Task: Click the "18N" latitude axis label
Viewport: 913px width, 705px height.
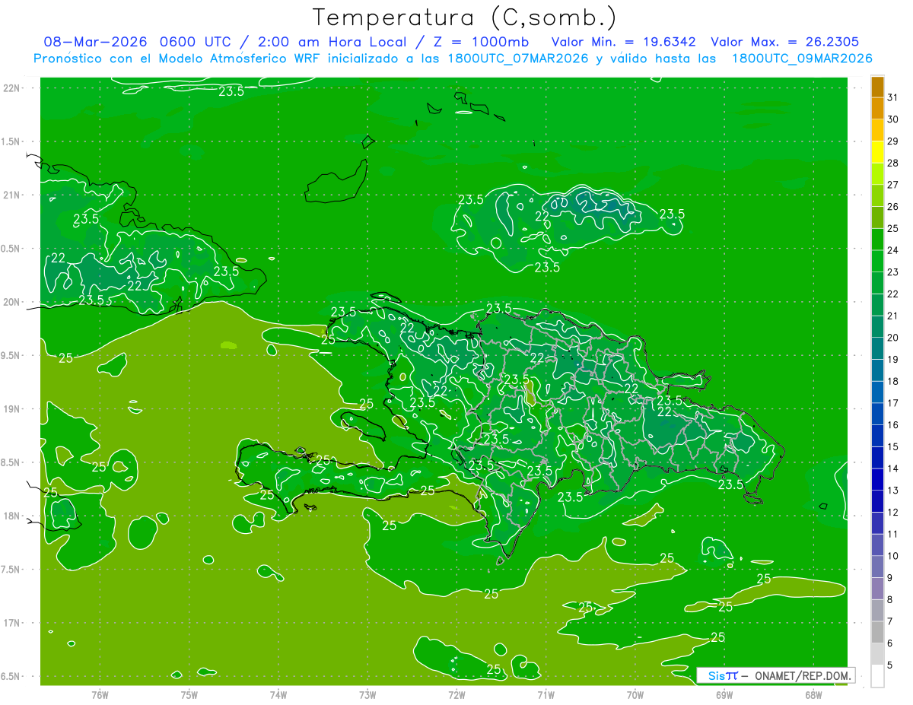Action: [13, 516]
